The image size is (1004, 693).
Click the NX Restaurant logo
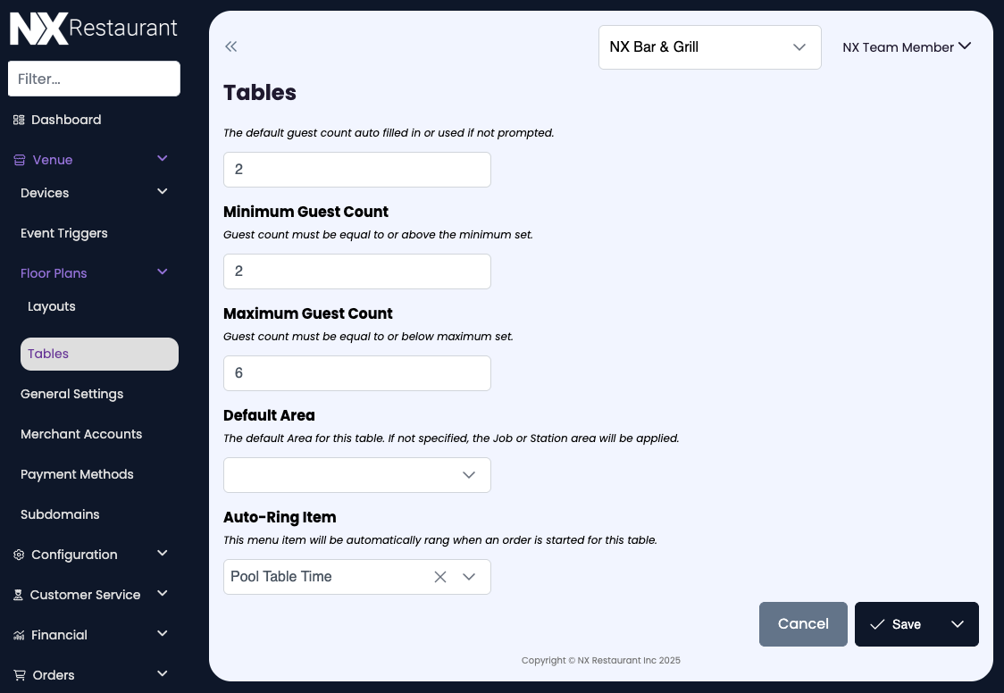(x=94, y=29)
